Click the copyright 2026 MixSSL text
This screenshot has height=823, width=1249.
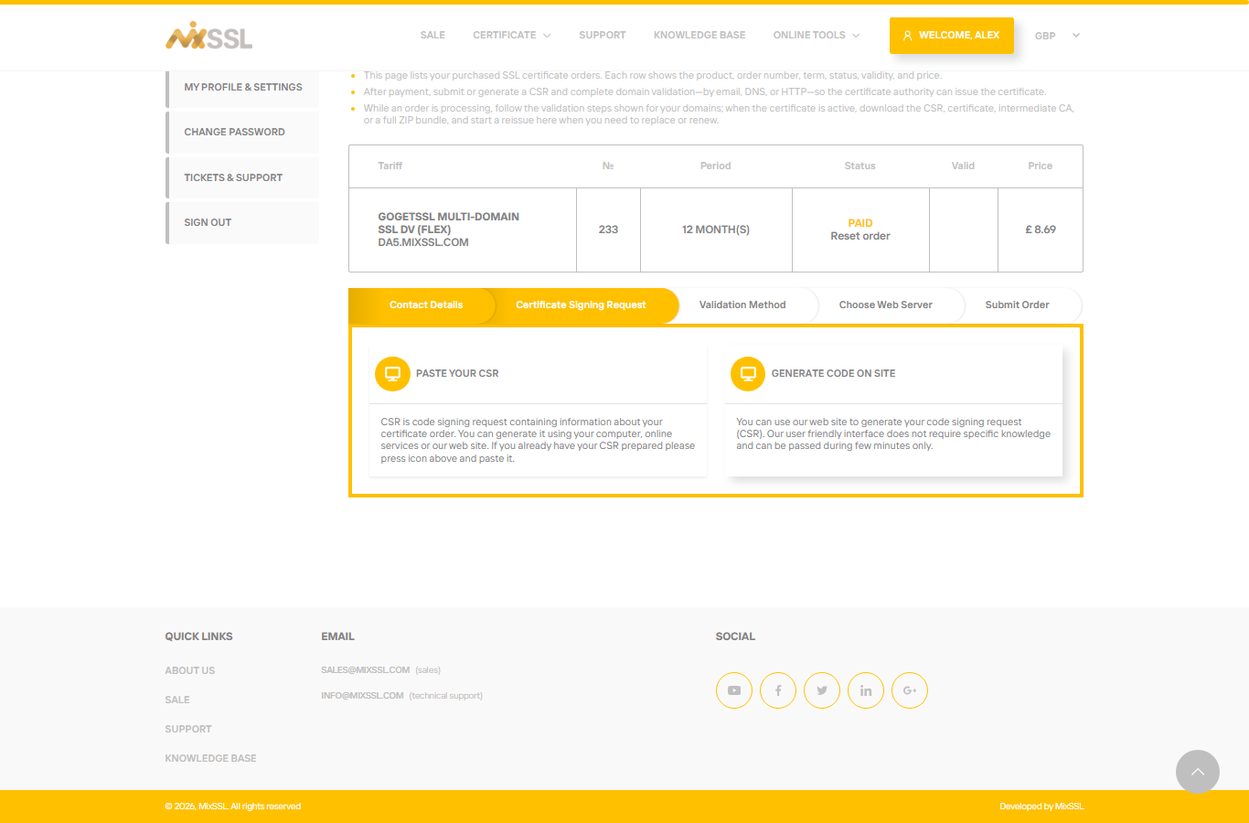pos(233,807)
